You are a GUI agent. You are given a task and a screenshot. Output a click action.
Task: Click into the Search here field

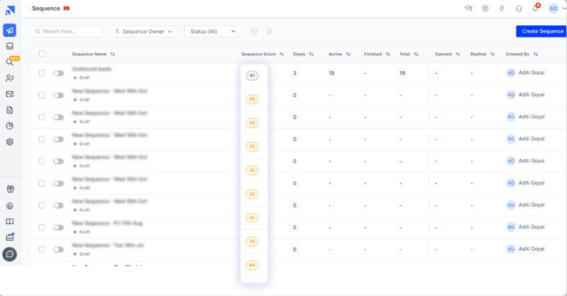point(66,31)
